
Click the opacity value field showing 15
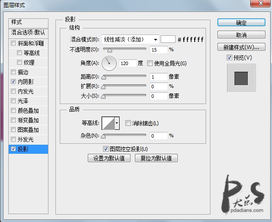(x=159, y=50)
